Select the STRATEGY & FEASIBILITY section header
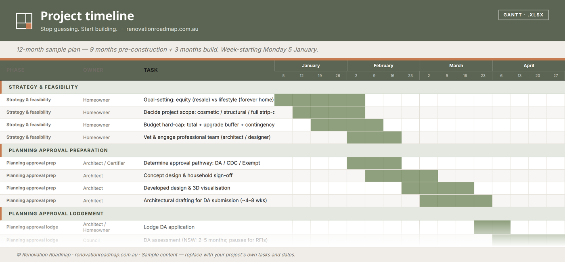This screenshot has width=565, height=262. point(282,87)
